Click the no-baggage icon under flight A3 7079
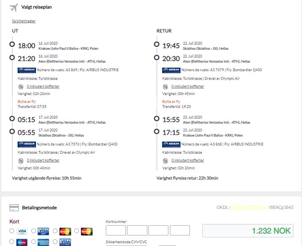The image size is (302, 246). (165, 87)
